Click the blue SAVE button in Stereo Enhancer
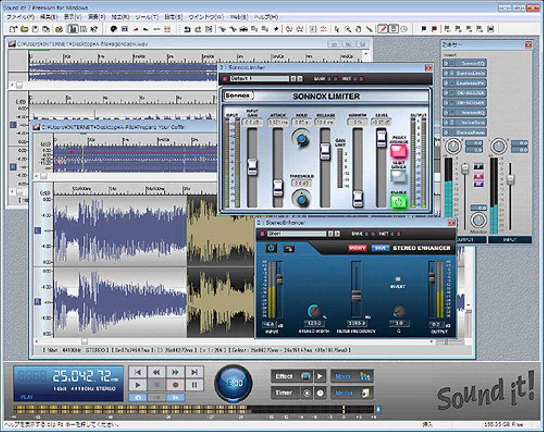The image size is (544, 432). (x=380, y=248)
